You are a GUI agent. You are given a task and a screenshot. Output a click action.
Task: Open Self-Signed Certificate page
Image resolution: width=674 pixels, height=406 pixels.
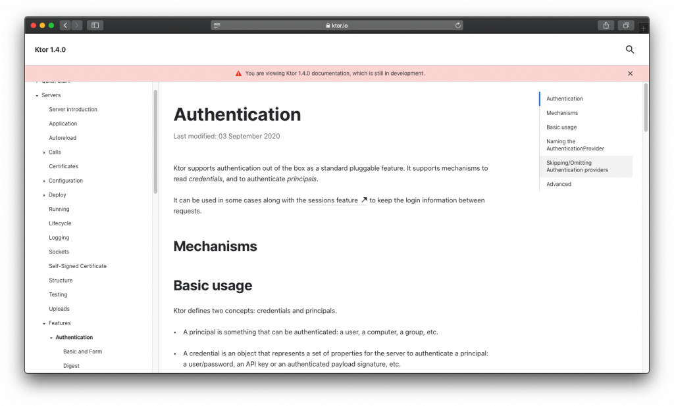tap(78, 266)
